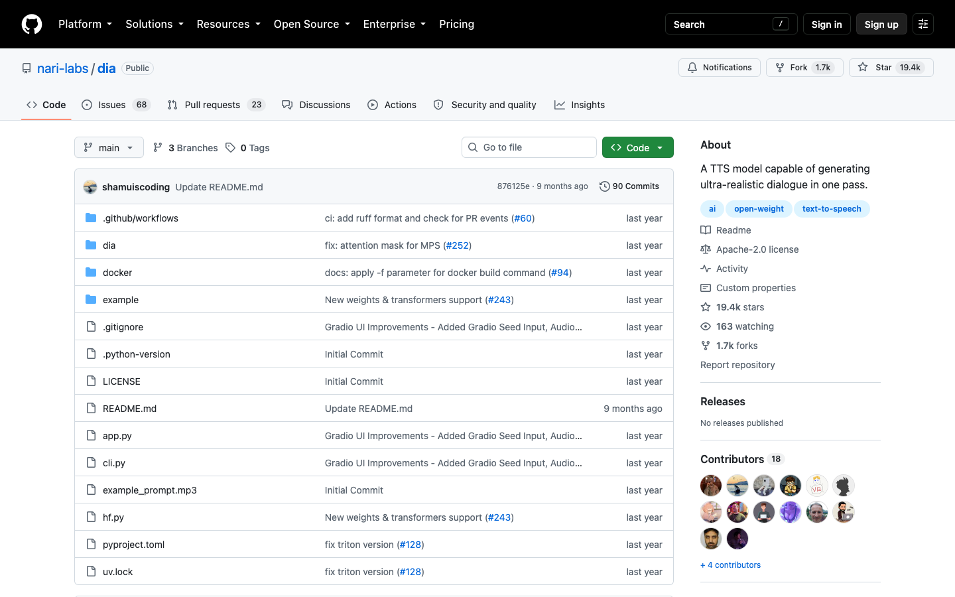
Task: Click the file icon beside cli.py
Action: tap(91, 463)
